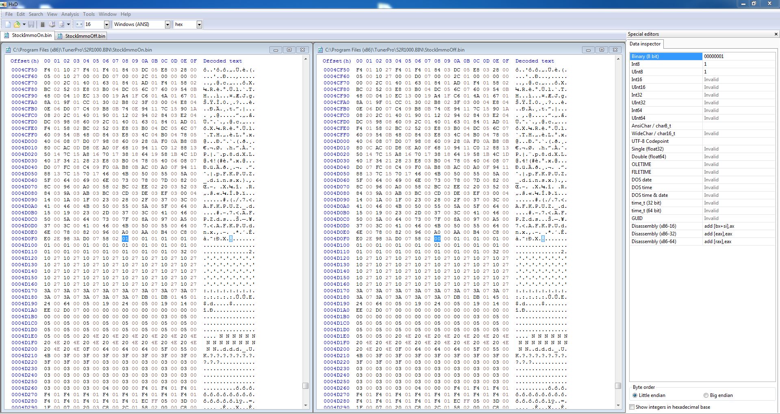Expand the arrow beside the disk image icon
This screenshot has height=414, width=780.
(68, 24)
